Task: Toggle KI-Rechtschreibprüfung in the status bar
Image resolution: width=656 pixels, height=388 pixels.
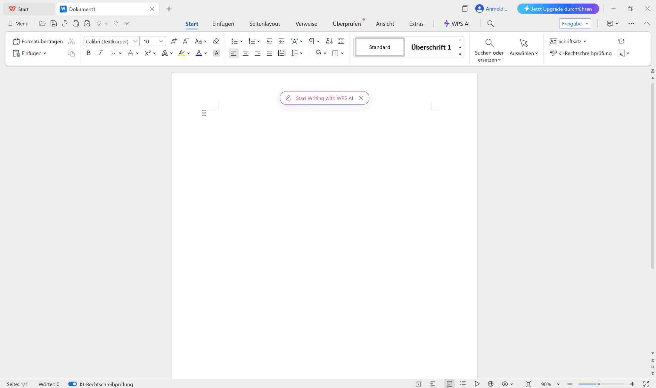Action: [x=73, y=384]
